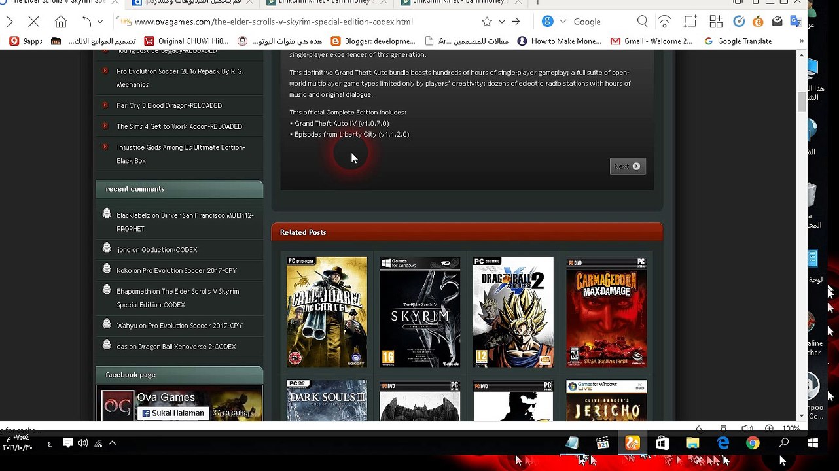
Task: Open the apps grid extensions icon
Action: click(x=715, y=22)
